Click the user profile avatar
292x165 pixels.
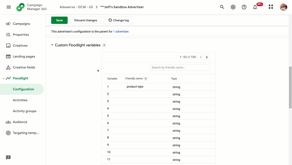click(283, 7)
